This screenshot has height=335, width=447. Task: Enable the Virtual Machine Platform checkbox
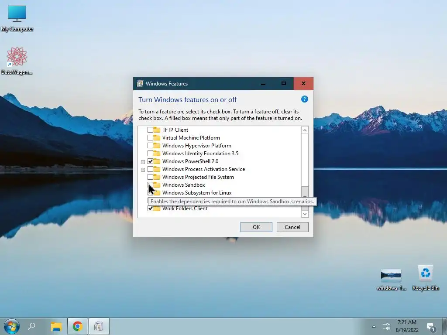click(x=150, y=137)
